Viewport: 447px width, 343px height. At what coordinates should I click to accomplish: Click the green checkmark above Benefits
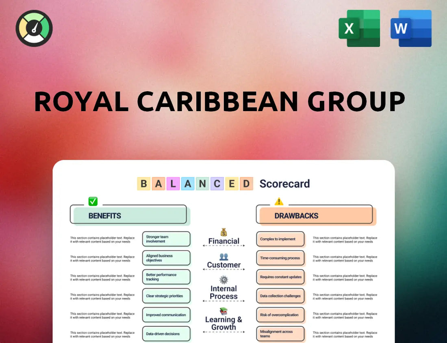point(93,201)
